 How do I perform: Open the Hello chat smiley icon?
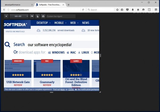[143, 10]
